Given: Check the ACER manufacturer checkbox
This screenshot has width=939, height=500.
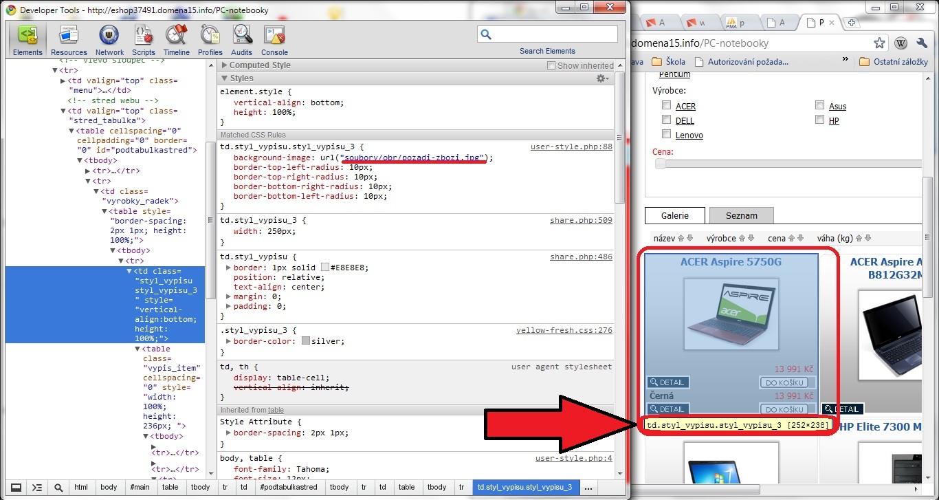Looking at the screenshot, I should click(x=666, y=105).
